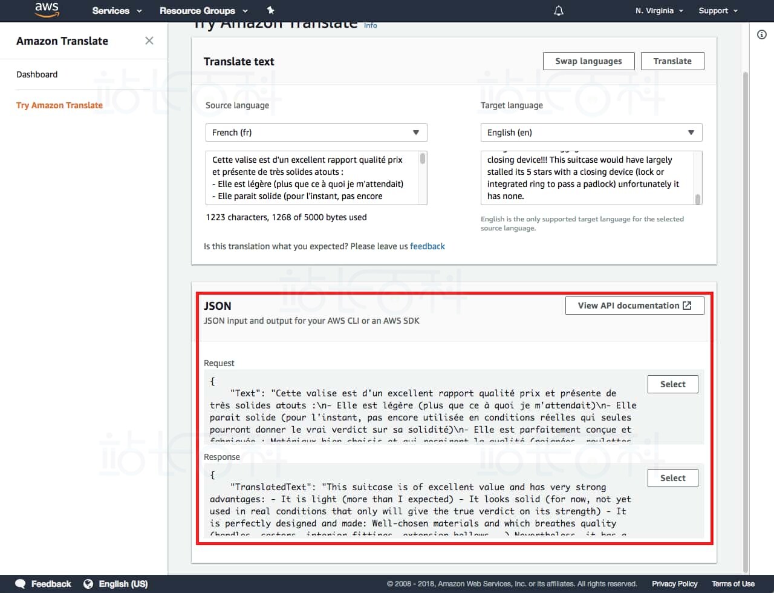Click the Feedback speech bubble icon
774x593 pixels.
tap(21, 584)
